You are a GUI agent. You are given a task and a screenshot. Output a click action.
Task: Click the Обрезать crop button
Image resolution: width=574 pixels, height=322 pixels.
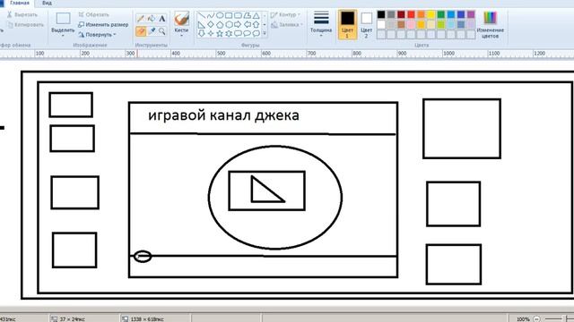(93, 14)
